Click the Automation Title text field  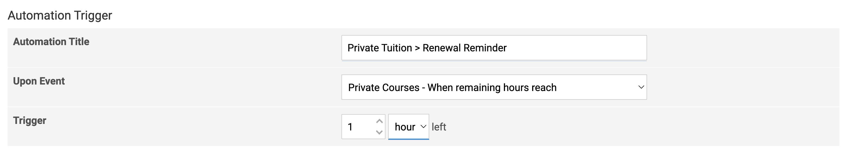click(494, 48)
